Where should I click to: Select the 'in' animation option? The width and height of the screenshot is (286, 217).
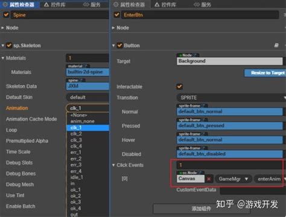click(x=88, y=183)
